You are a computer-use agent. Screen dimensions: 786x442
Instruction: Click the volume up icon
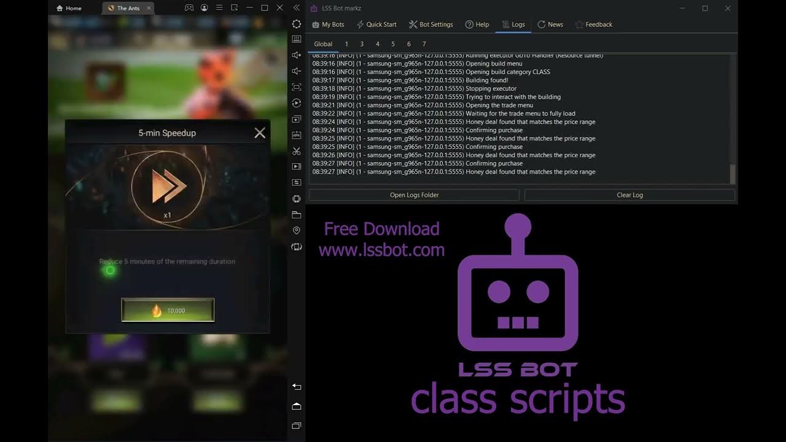click(x=297, y=55)
